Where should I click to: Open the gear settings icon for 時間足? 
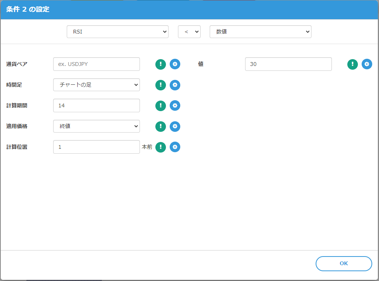pyautogui.click(x=175, y=85)
